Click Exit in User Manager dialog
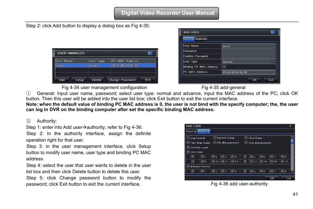313x209 pixels. pos(148,80)
